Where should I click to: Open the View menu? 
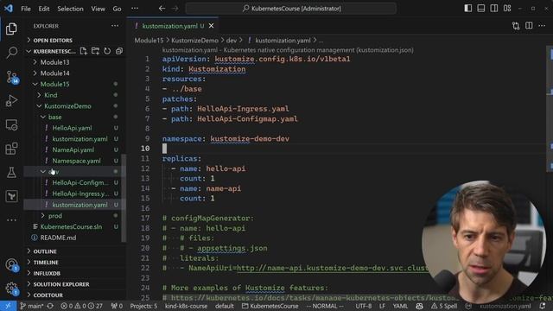tap(98, 9)
